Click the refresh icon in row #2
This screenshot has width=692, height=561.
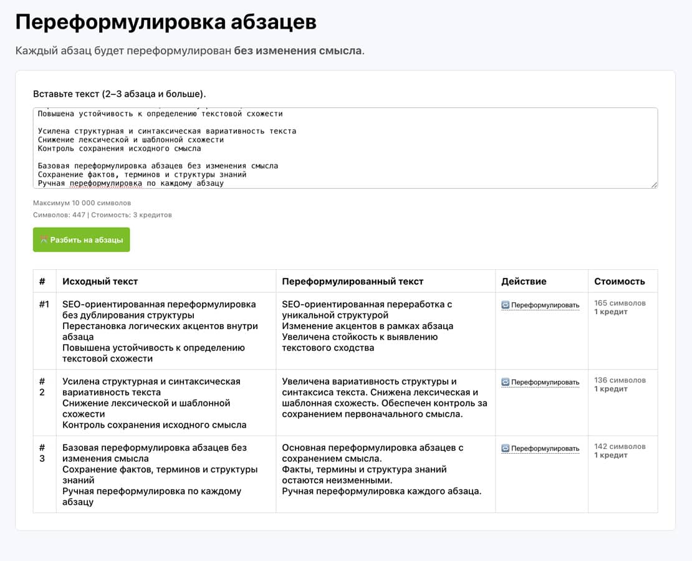tap(506, 382)
